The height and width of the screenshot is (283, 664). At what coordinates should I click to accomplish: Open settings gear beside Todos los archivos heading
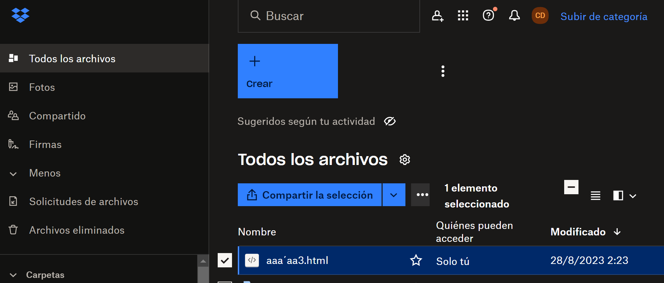pos(405,160)
